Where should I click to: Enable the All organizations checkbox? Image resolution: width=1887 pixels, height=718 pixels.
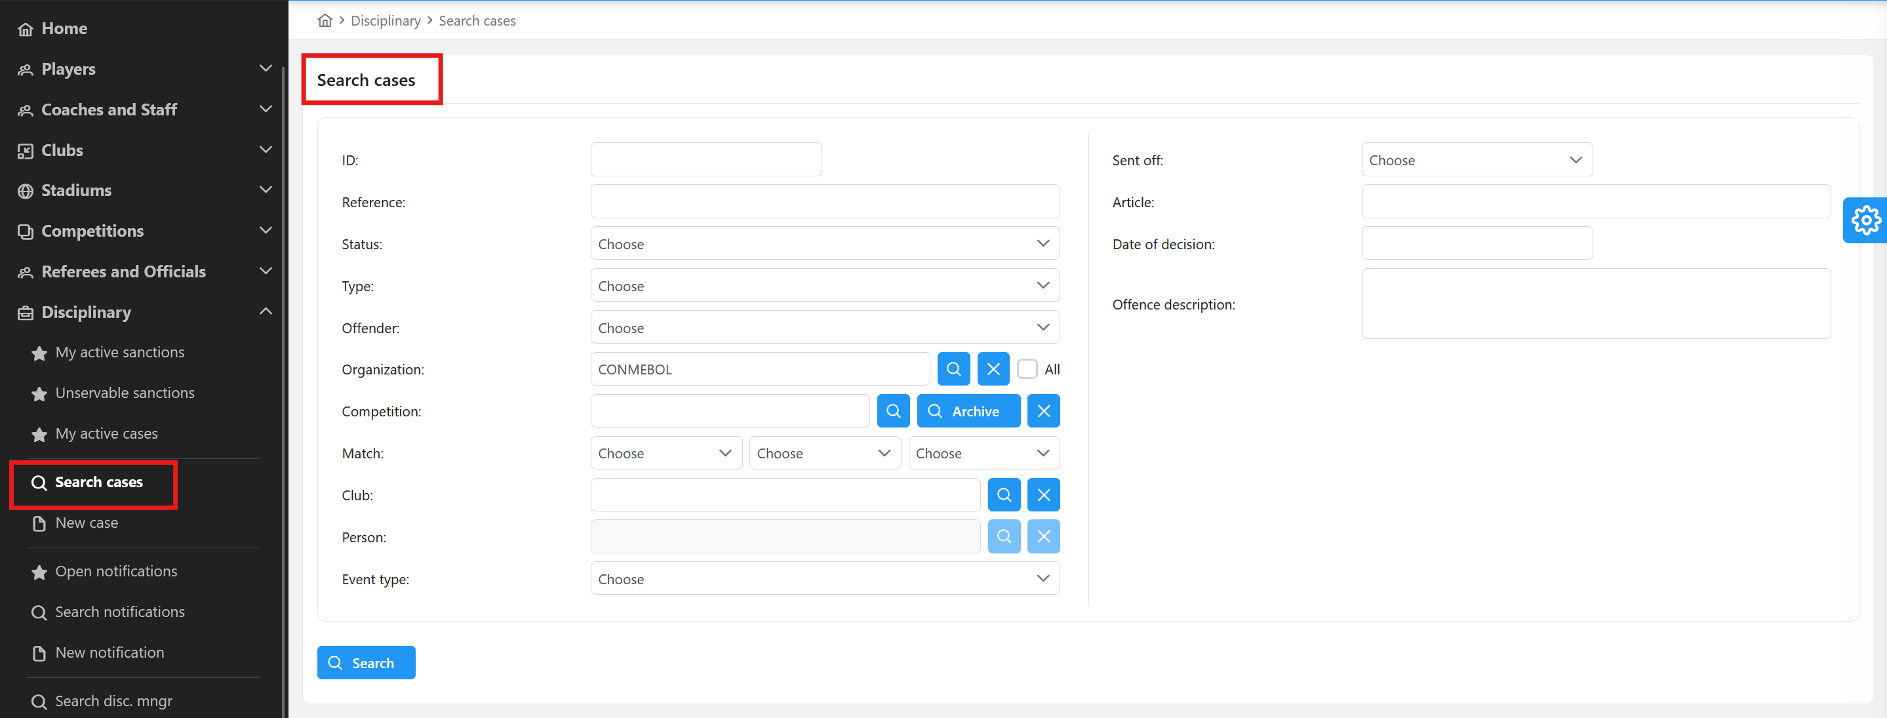(1027, 369)
